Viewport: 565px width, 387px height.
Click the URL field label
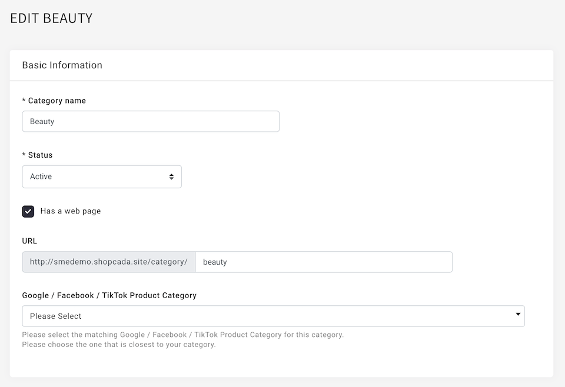pos(29,241)
